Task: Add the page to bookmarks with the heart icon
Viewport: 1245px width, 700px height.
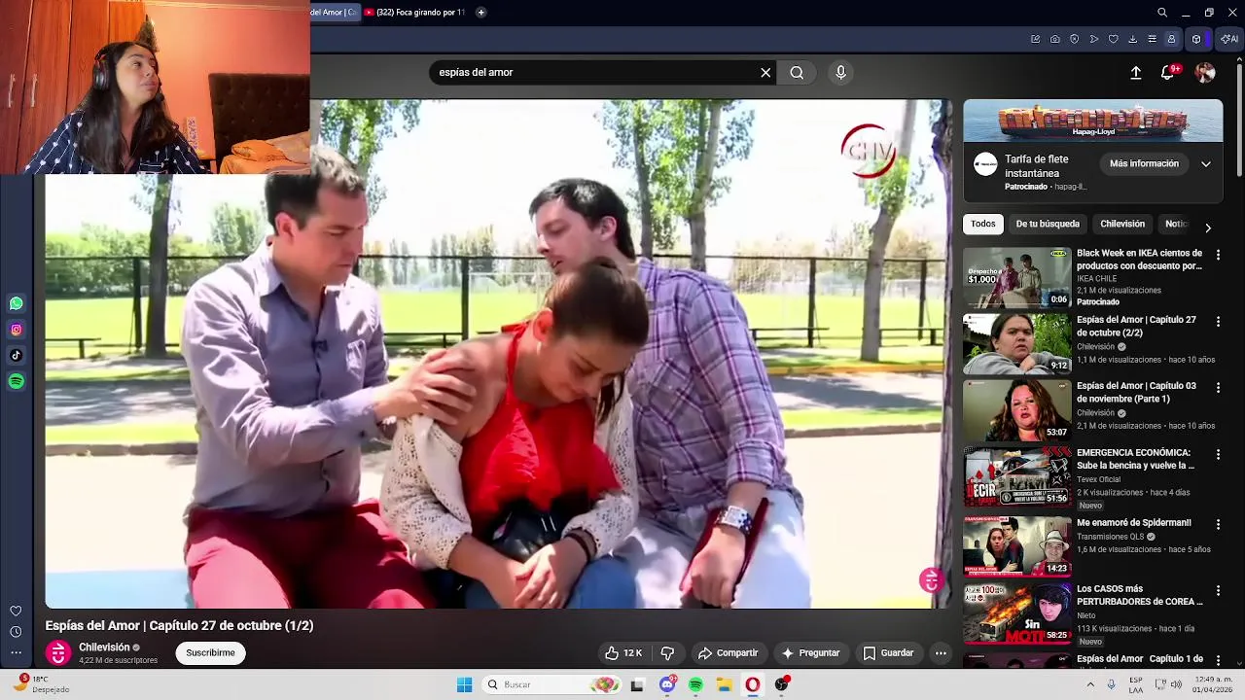Action: [1114, 39]
